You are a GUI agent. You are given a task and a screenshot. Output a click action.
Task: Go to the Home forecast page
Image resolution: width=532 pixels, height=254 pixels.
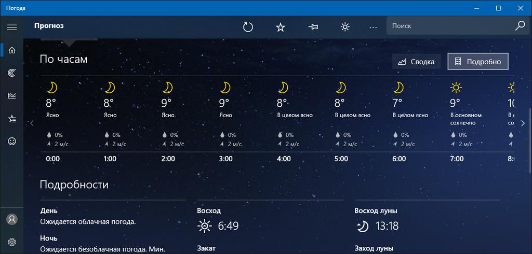12,50
